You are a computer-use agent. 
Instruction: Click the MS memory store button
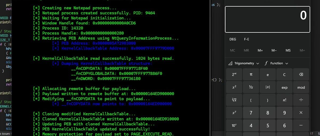pyautogui.click(x=288, y=50)
